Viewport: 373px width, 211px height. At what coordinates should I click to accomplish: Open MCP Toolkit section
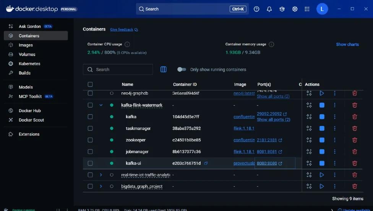click(x=36, y=97)
